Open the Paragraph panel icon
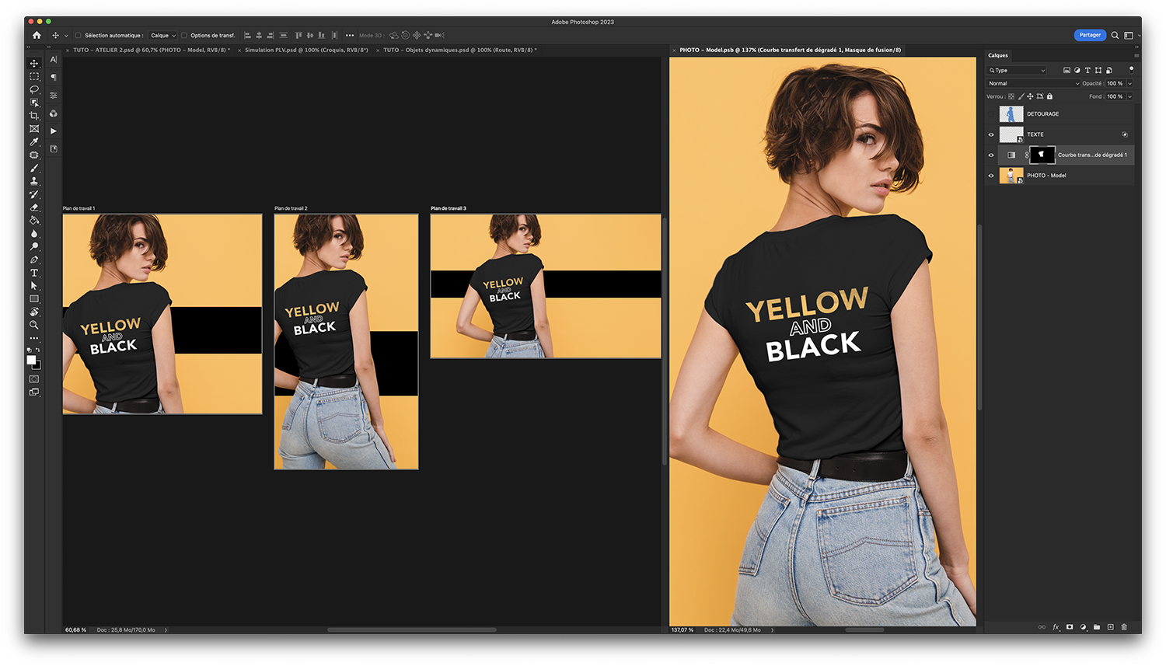Screen dimensions: 1166x666 54,77
